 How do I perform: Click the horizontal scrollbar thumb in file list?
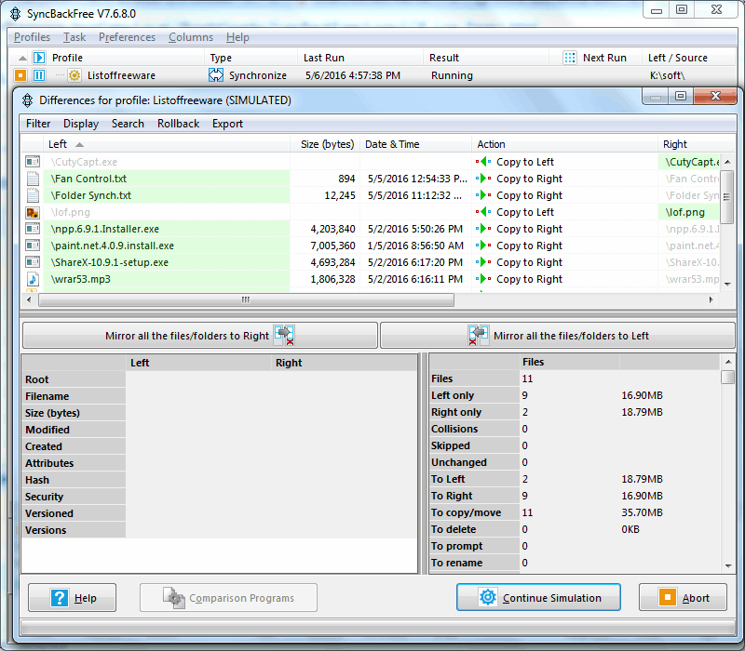point(246,299)
